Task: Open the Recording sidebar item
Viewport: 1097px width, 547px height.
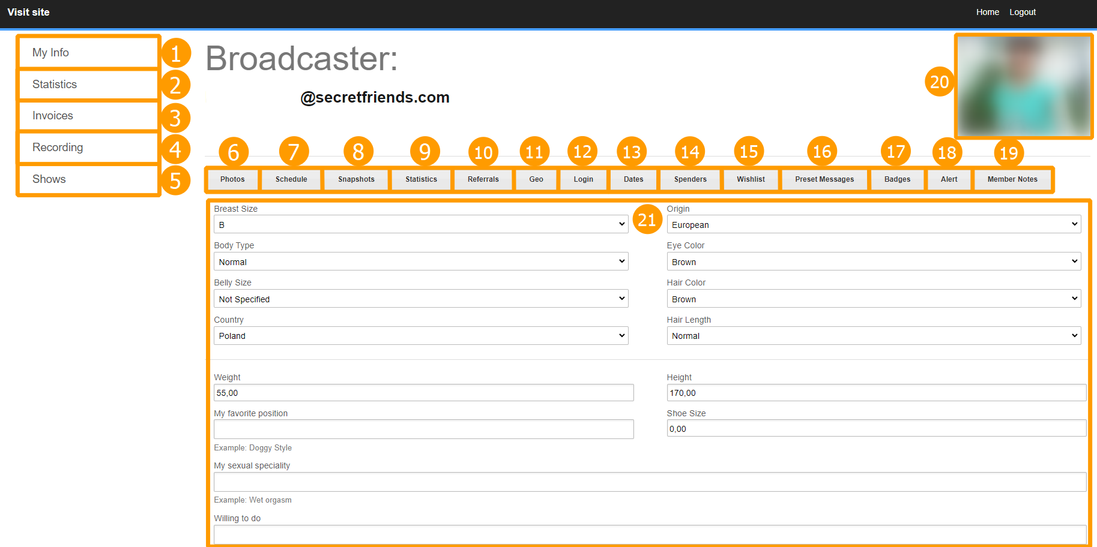Action: pyautogui.click(x=88, y=148)
